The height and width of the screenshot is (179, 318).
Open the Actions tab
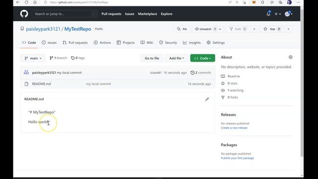(102, 43)
